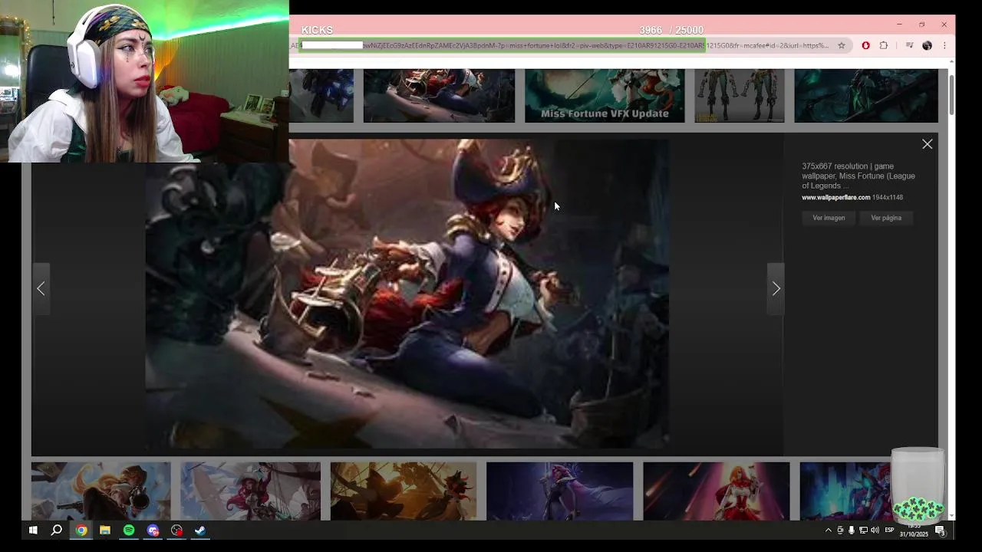This screenshot has height=552, width=982.
Task: Open the Chrome three-dot menu
Action: click(x=944, y=45)
